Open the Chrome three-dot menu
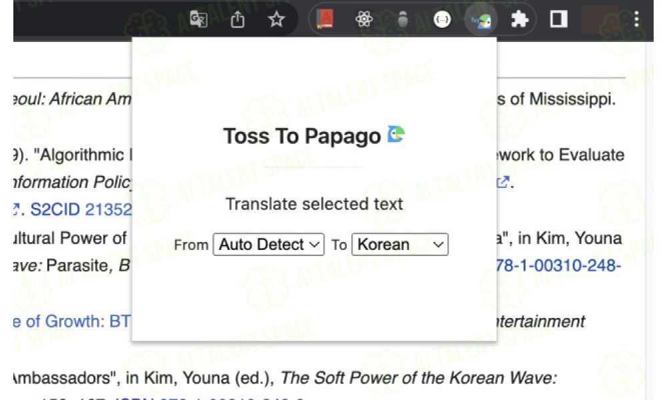Image resolution: width=667 pixels, height=400 pixels. (636, 19)
